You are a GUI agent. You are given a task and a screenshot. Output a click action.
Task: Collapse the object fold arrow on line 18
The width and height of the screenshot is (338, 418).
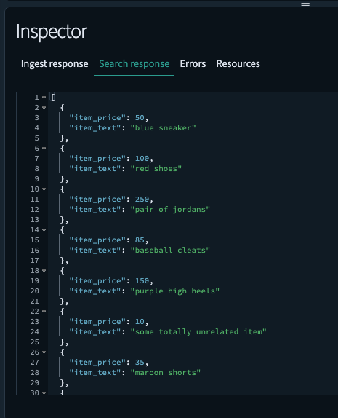tap(44, 271)
